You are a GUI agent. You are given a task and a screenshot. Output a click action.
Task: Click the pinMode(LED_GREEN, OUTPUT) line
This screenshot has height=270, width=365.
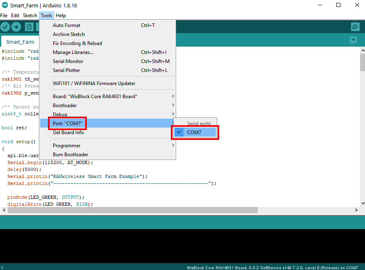pos(45,197)
